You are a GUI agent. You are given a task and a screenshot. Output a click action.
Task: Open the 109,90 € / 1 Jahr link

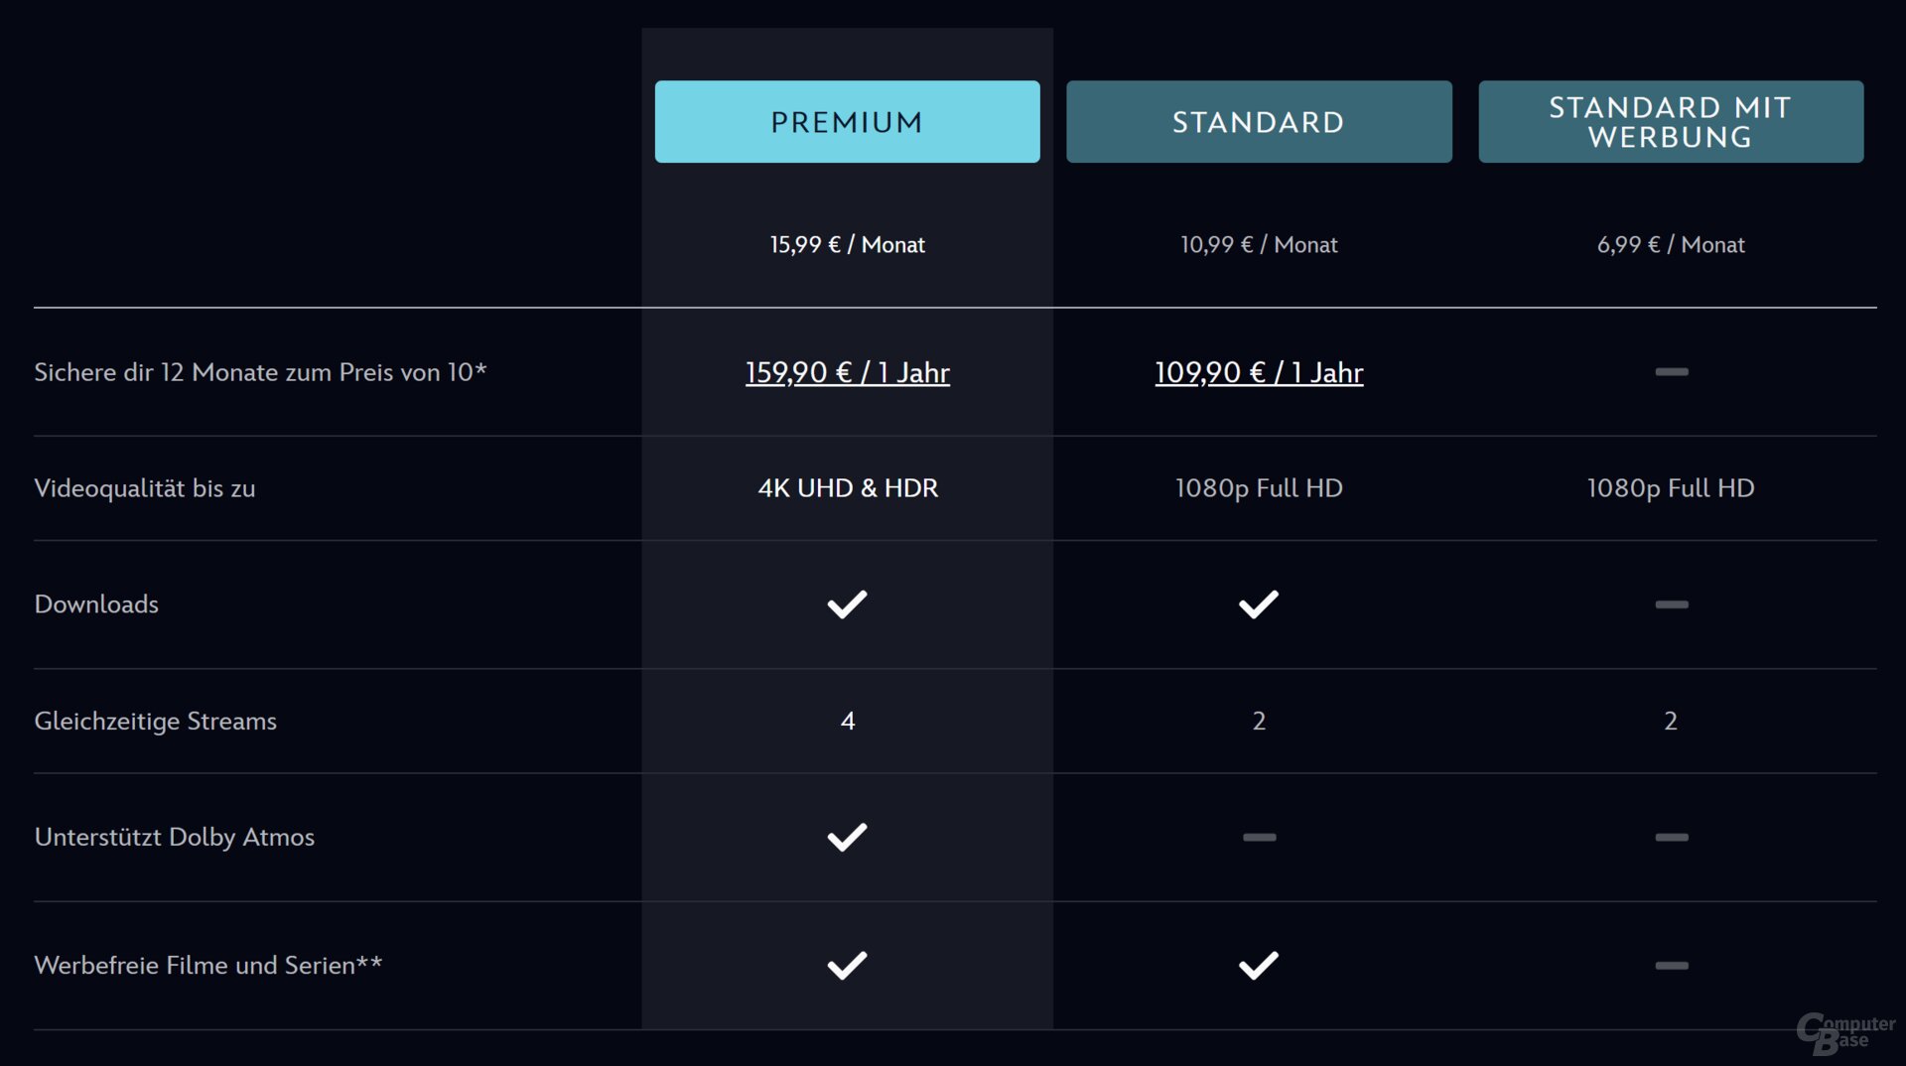pos(1258,372)
